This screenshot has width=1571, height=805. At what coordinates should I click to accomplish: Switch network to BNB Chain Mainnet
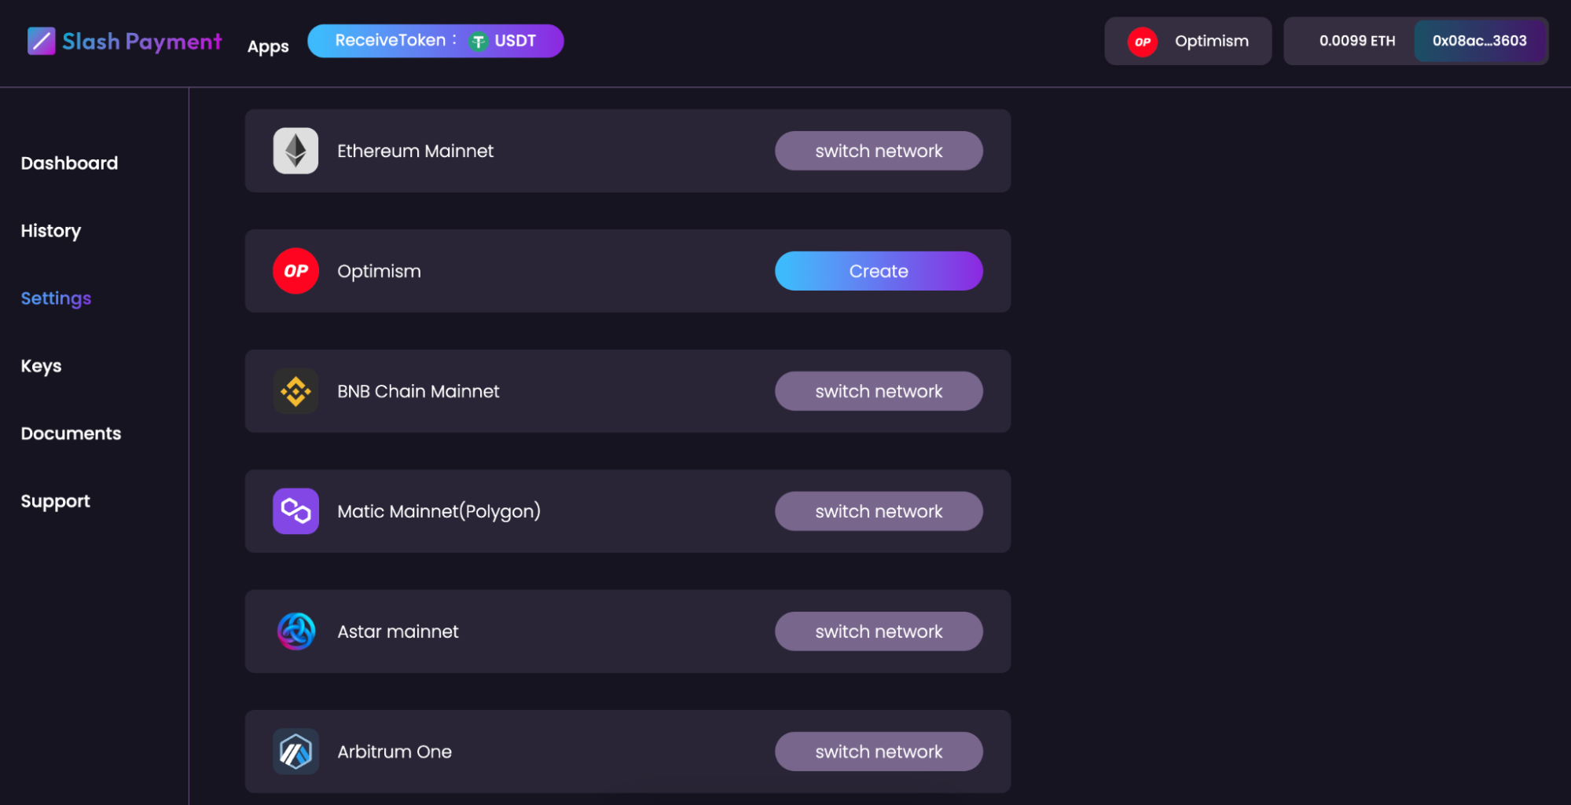pyautogui.click(x=878, y=391)
